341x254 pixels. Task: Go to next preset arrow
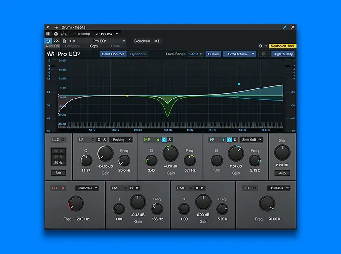click(x=75, y=41)
